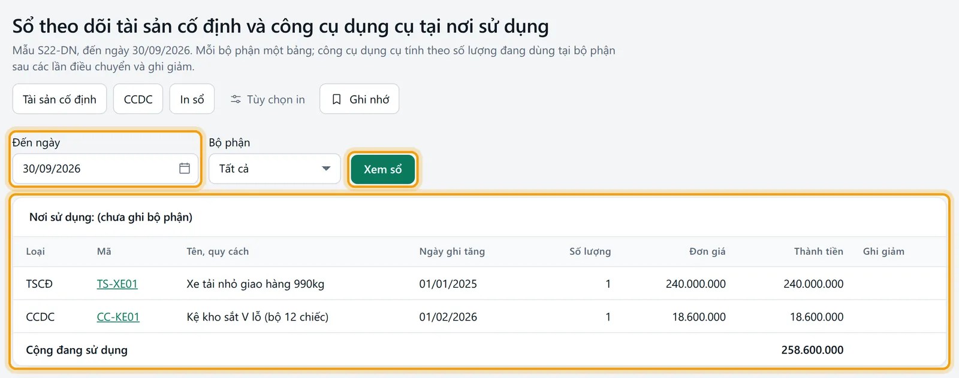Click the Ghi nhớ button
The height and width of the screenshot is (378, 959).
pos(359,99)
